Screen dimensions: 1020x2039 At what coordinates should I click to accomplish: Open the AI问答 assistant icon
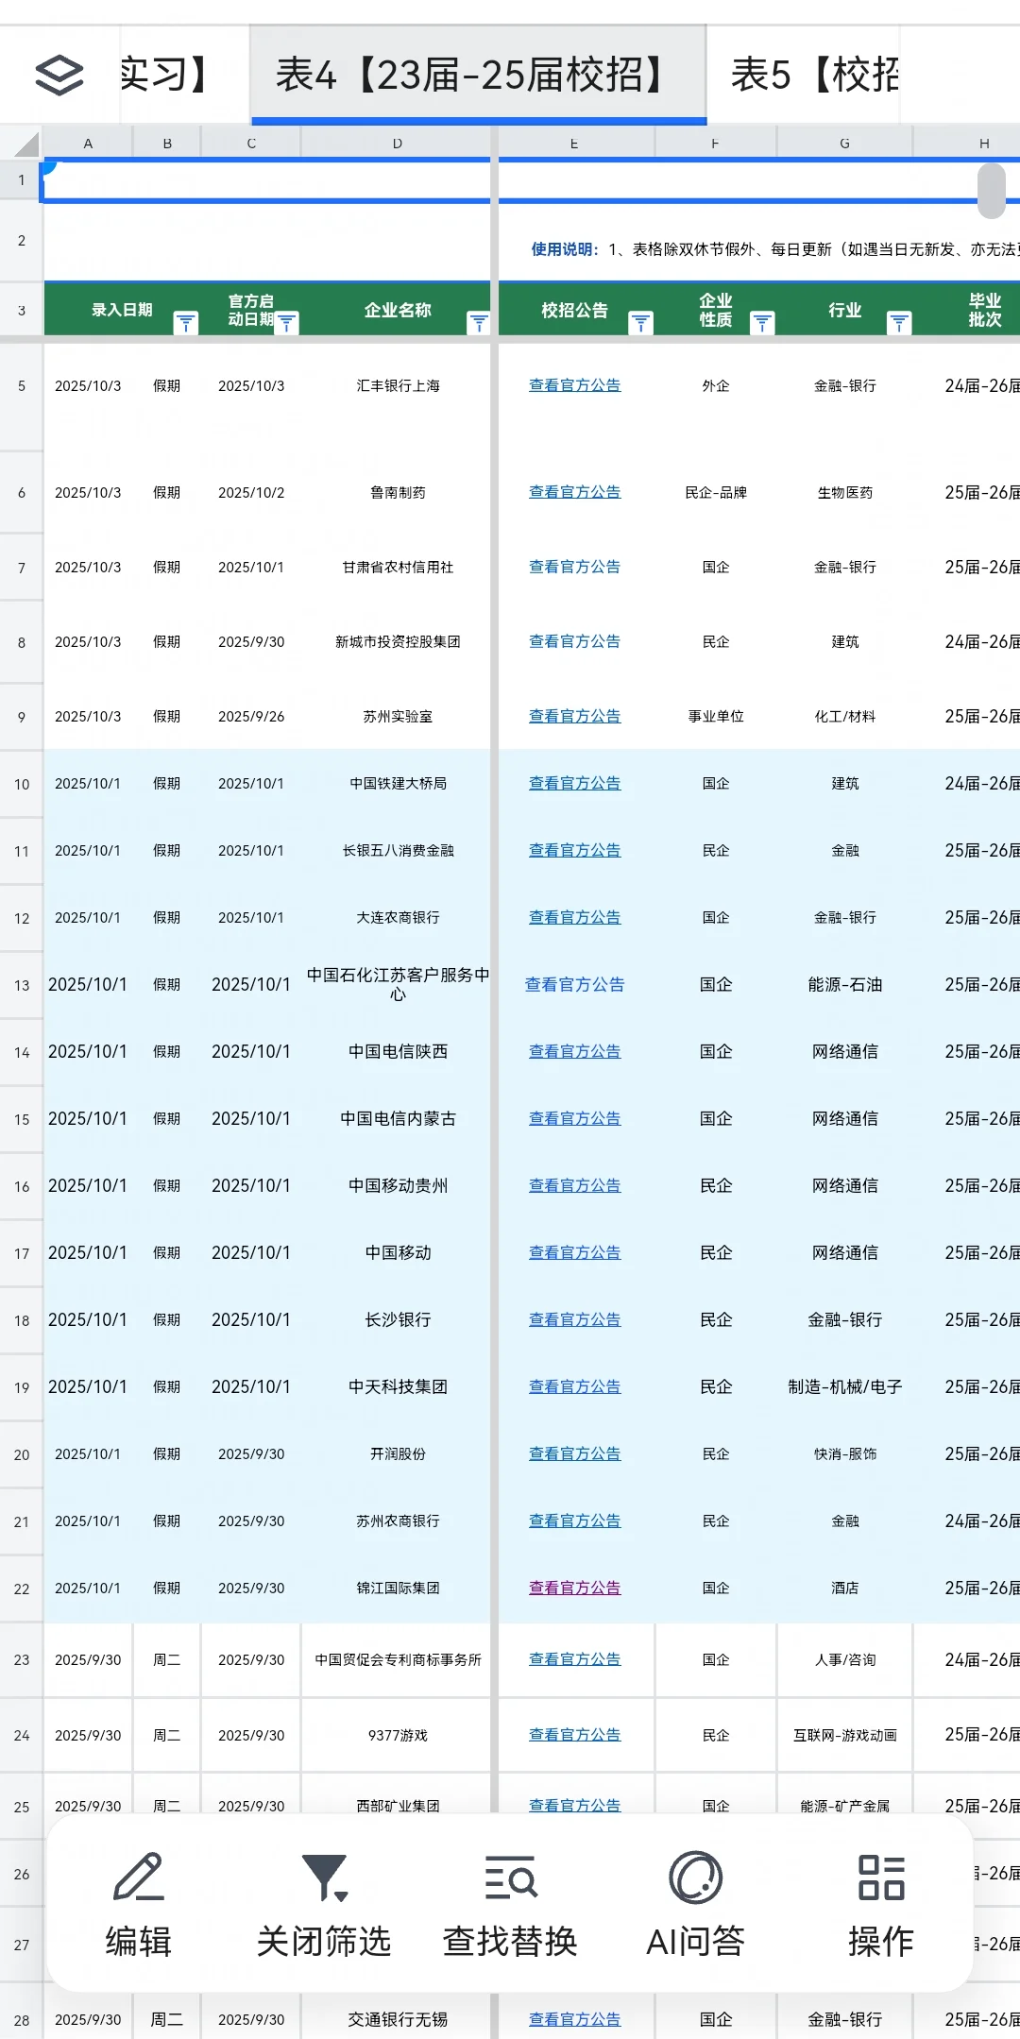[x=695, y=1877]
